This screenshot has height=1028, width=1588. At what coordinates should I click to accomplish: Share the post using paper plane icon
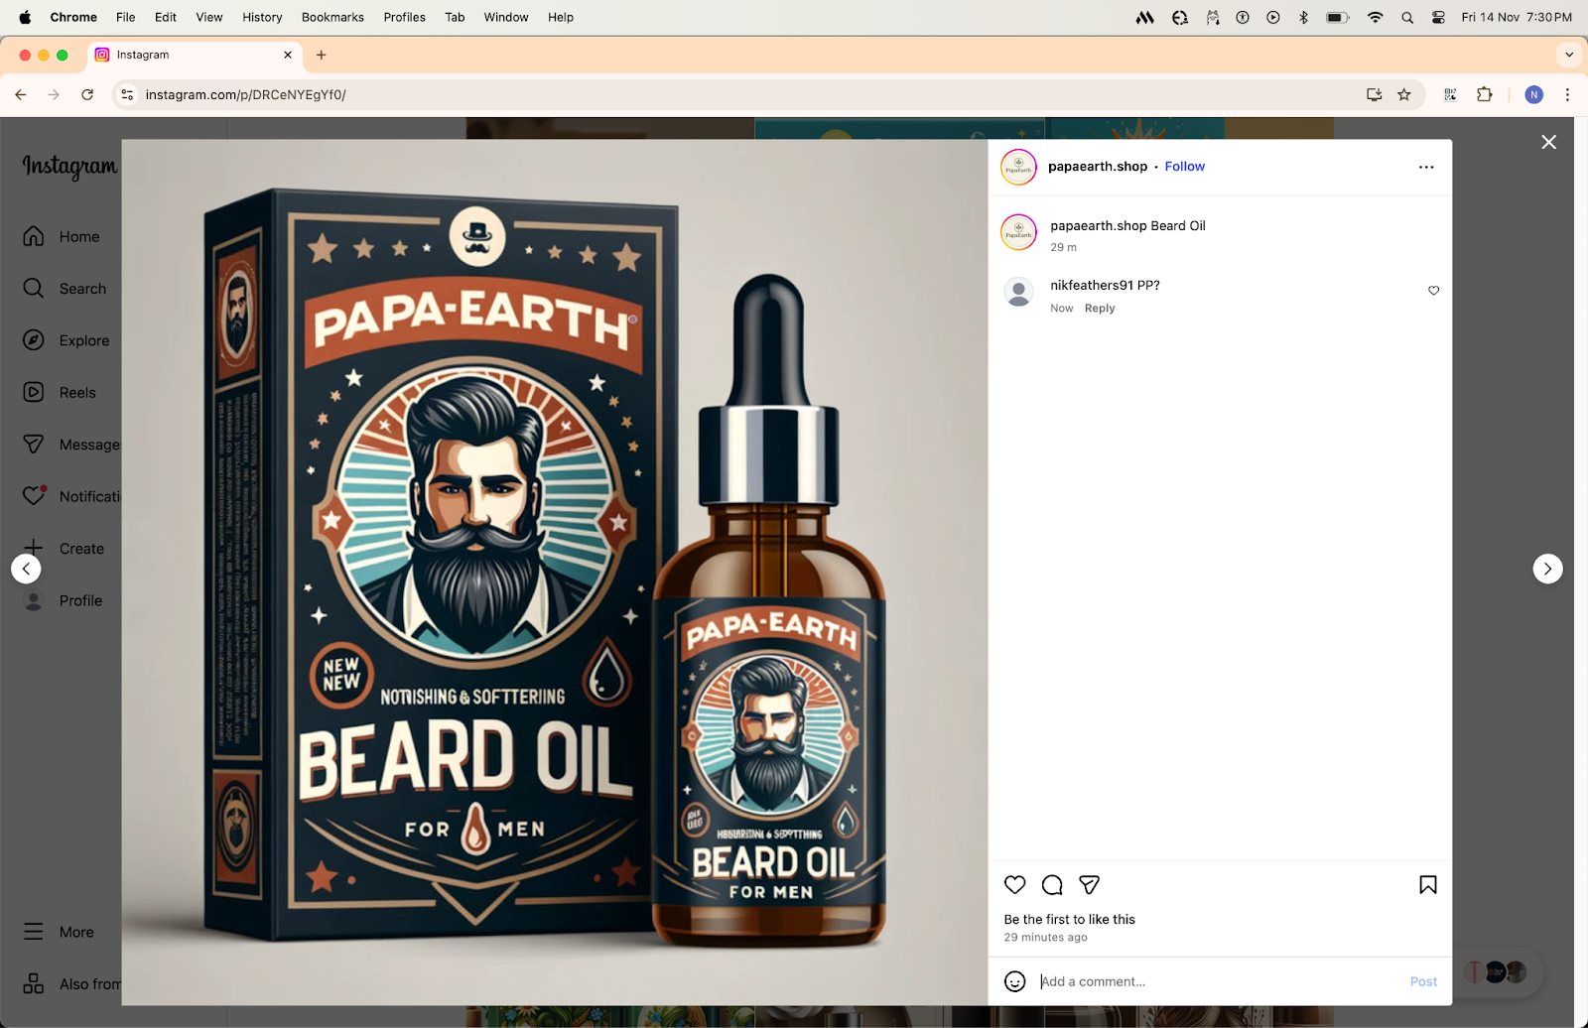[x=1089, y=885]
